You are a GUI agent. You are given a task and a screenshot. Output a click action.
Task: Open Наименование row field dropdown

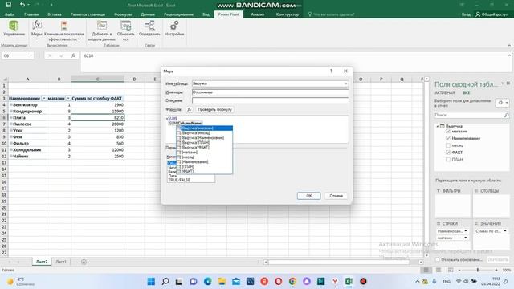coord(466,231)
